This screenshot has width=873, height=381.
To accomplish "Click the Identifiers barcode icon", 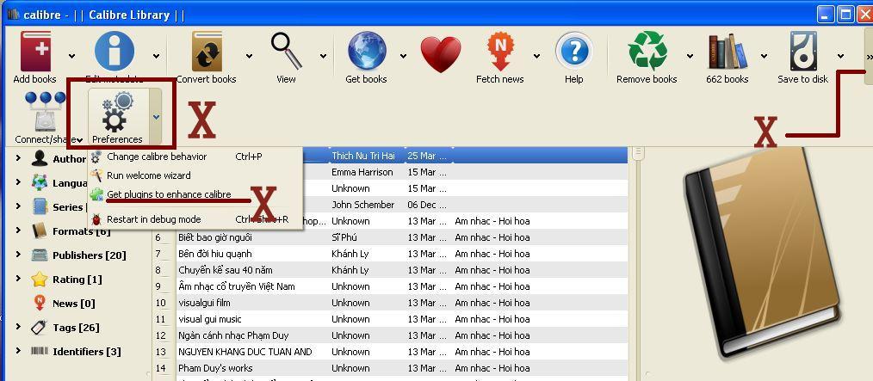I will (x=40, y=351).
